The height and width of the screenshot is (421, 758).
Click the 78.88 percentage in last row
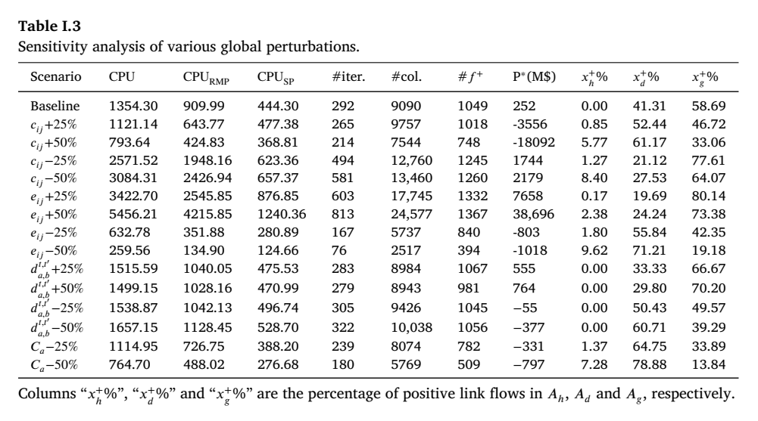coord(649,364)
